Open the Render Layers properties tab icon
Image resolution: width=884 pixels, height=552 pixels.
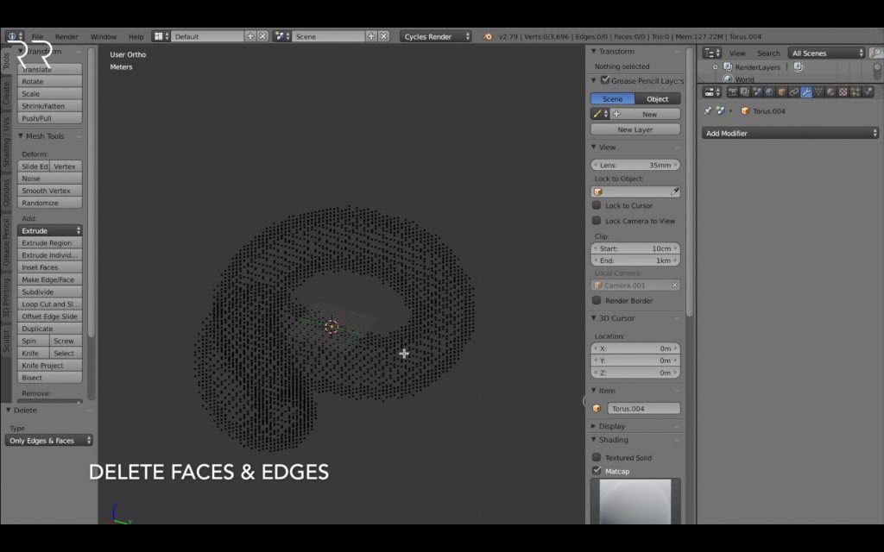point(745,91)
